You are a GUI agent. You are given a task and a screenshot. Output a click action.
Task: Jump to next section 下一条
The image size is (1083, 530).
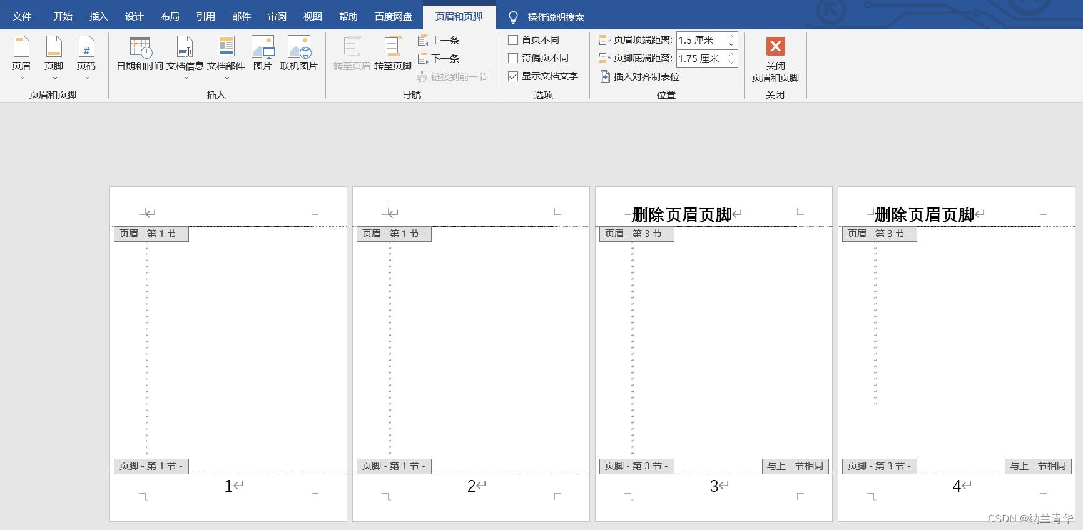pos(439,59)
